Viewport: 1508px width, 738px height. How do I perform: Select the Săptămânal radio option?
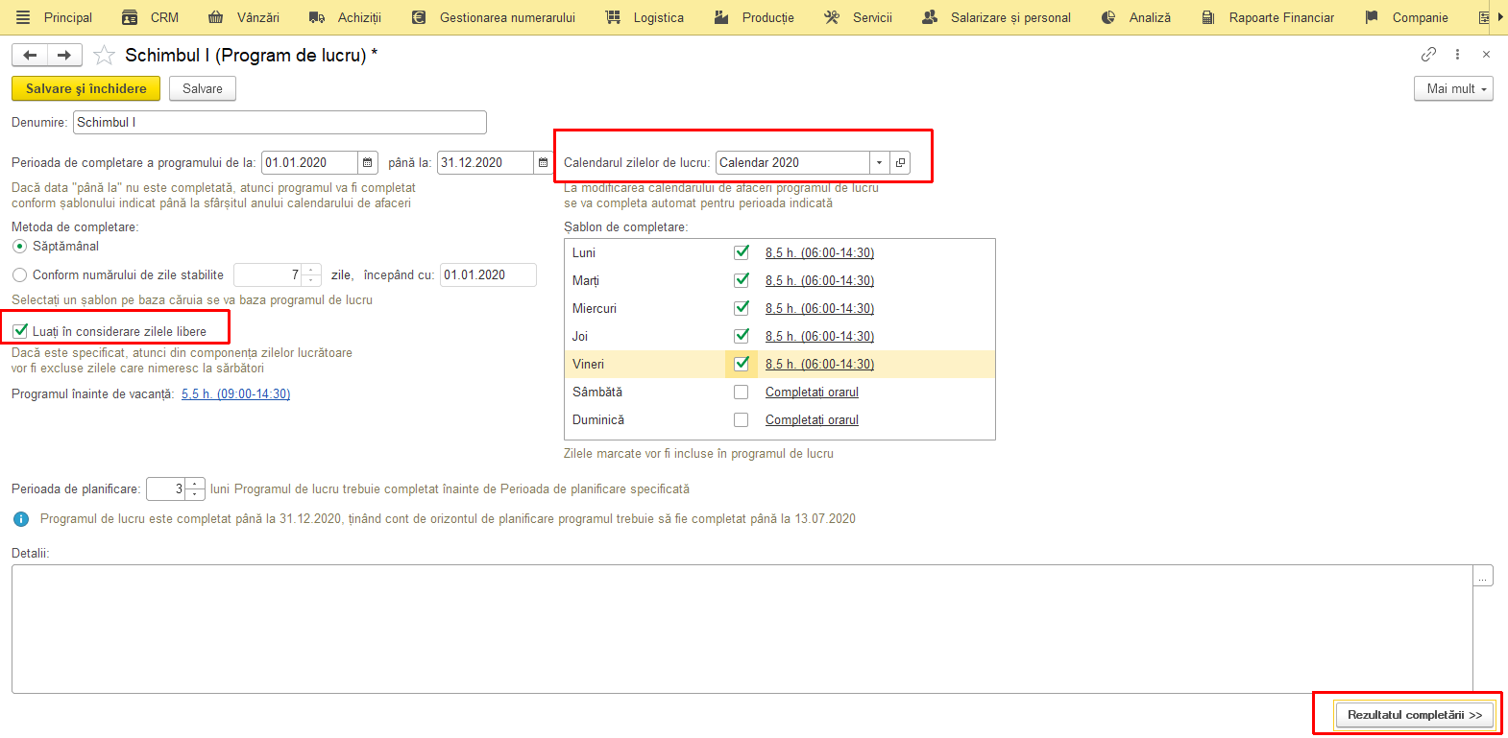coord(19,247)
